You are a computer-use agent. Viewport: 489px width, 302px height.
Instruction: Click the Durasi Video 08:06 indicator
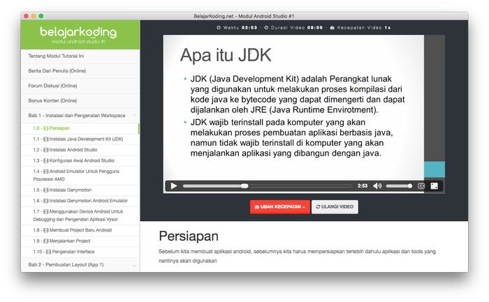click(x=293, y=28)
